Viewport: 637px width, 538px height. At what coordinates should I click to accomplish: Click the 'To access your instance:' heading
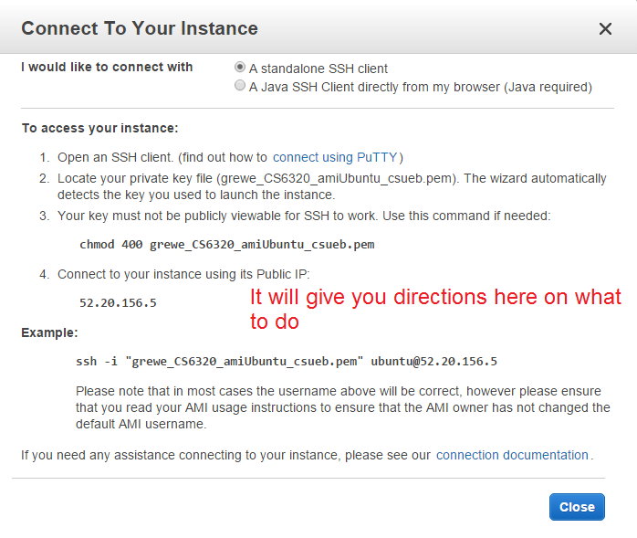(100, 128)
